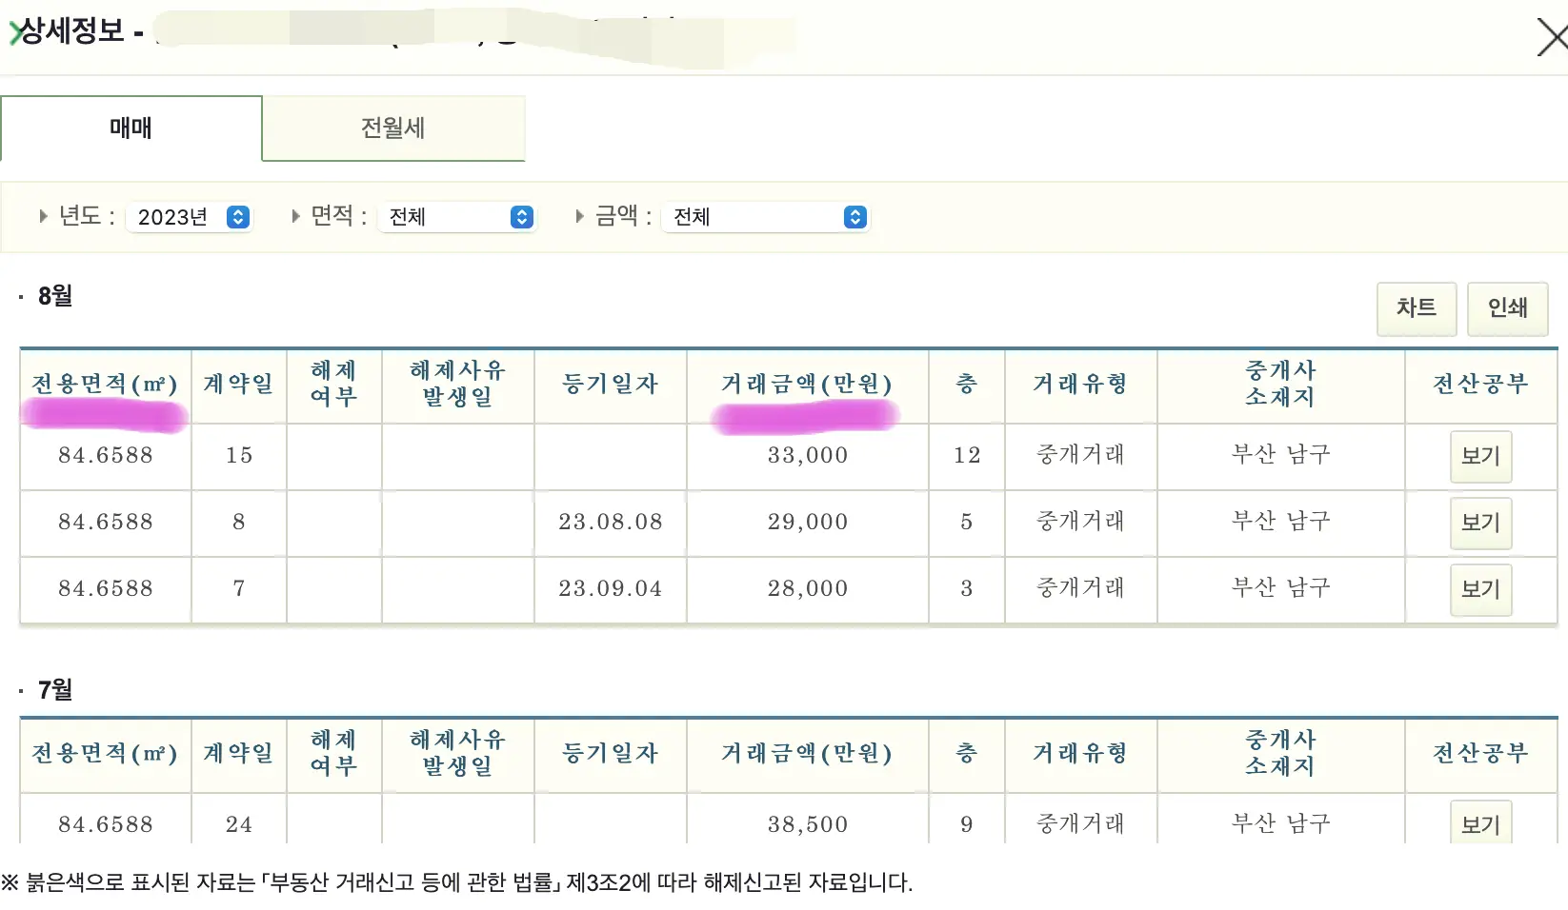Open 보기 for the 33,000 transaction
The width and height of the screenshot is (1568, 910).
pos(1480,456)
